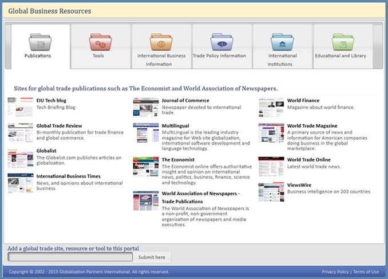The width and height of the screenshot is (388, 279).
Task: Click 'Newspaper devoted to international trade.' description
Action: (201, 110)
